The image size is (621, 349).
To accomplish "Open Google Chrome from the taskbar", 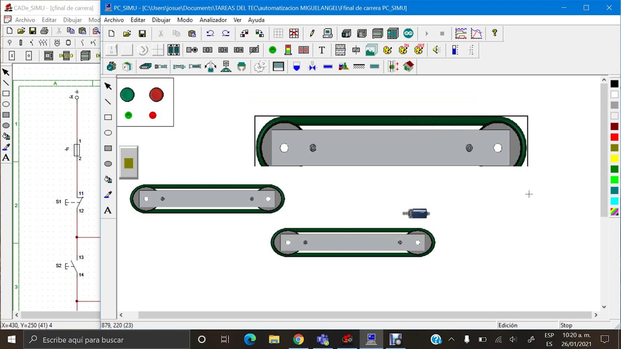I will tap(298, 340).
